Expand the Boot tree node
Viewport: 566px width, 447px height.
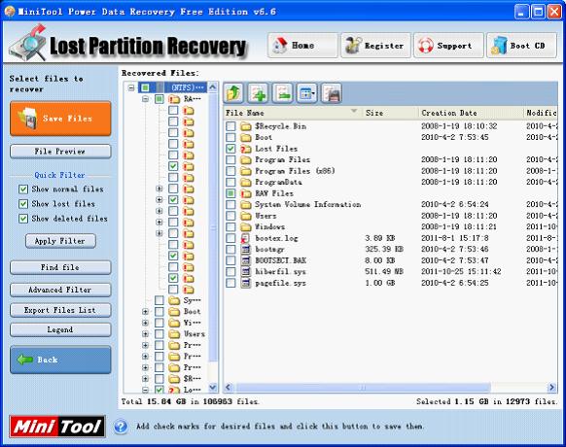[x=146, y=312]
